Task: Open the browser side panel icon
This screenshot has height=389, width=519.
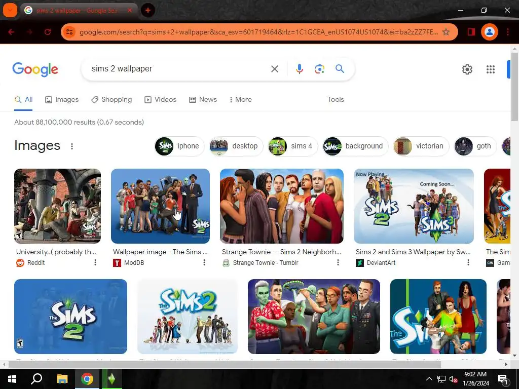Action: [471, 32]
